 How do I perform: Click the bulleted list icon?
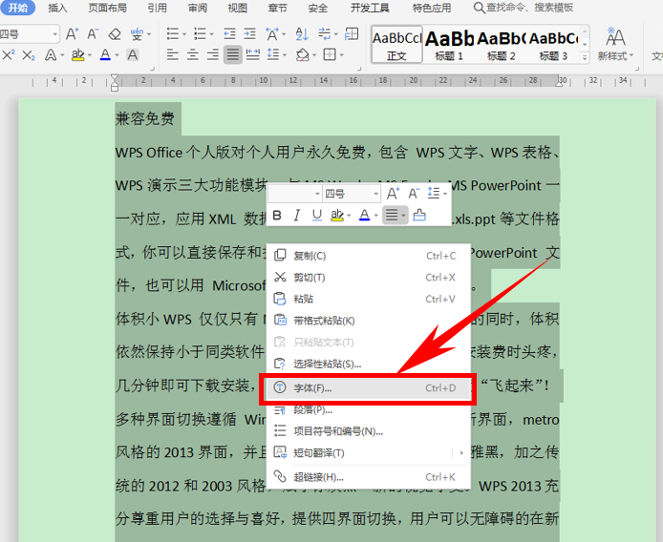point(173,33)
